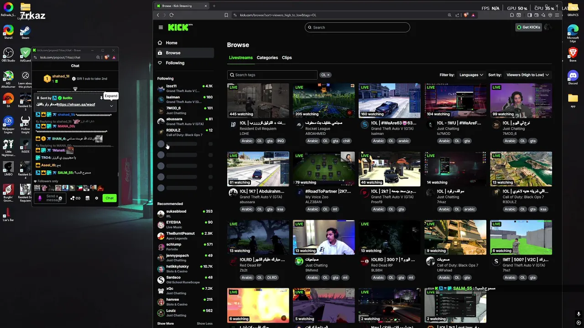This screenshot has width=584, height=328.
Task: Open Discord desktop shortcut
Action: 573,77
